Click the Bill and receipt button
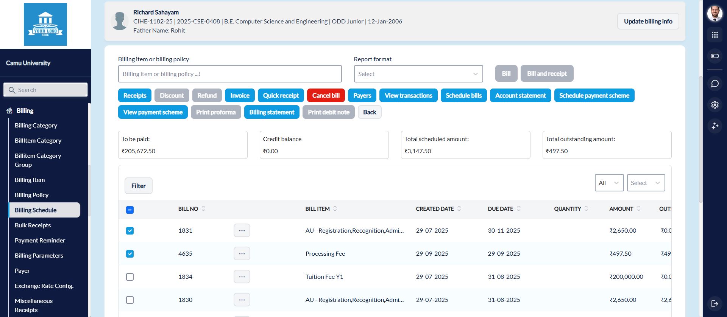The width and height of the screenshot is (727, 317). coord(547,73)
